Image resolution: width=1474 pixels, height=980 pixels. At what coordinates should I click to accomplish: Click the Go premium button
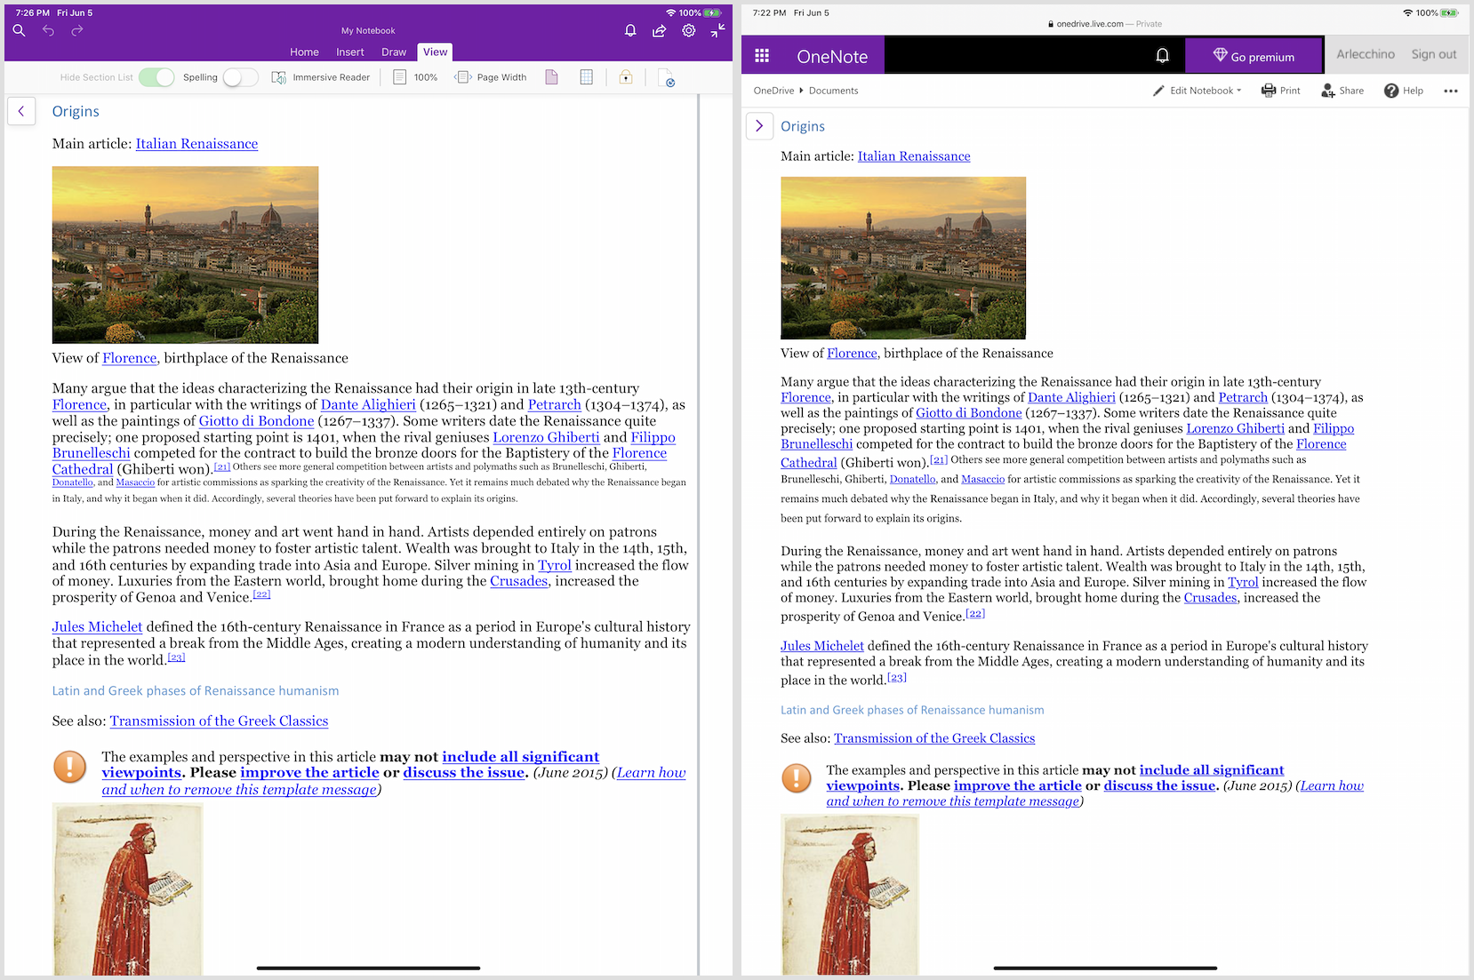(1254, 57)
